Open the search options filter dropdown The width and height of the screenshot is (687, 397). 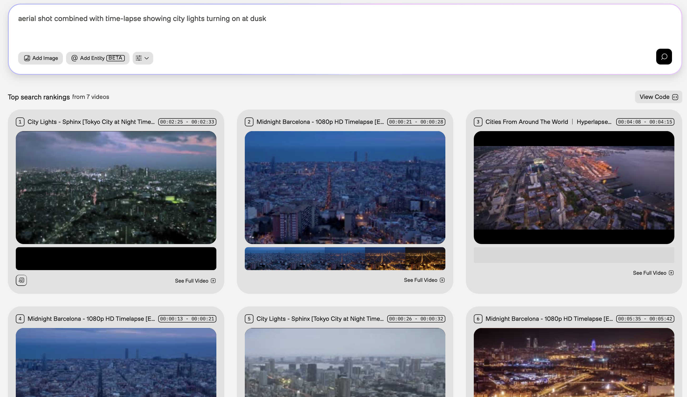pos(143,58)
